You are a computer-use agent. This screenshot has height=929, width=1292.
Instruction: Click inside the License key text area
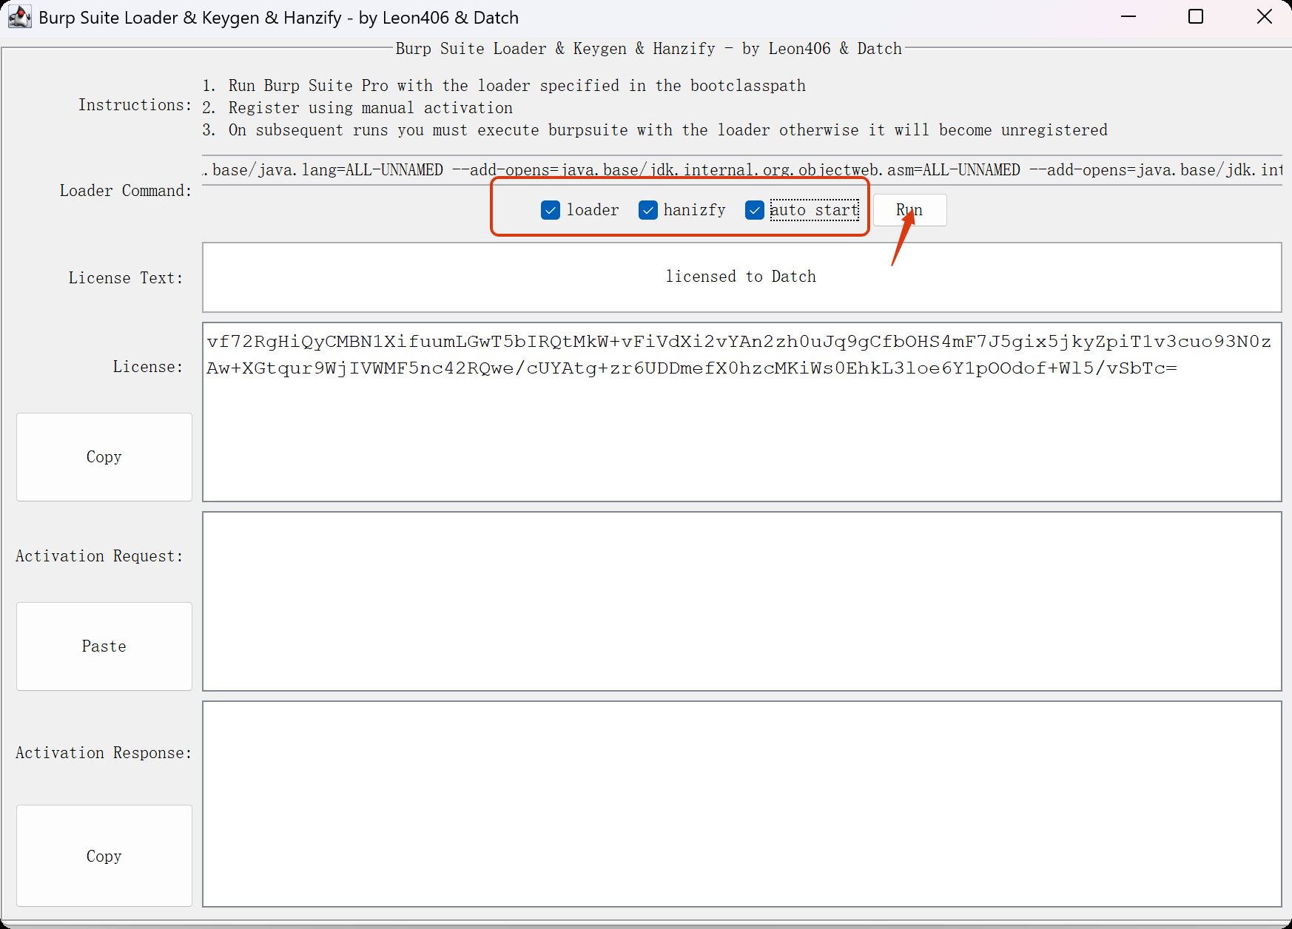pyautogui.click(x=741, y=436)
